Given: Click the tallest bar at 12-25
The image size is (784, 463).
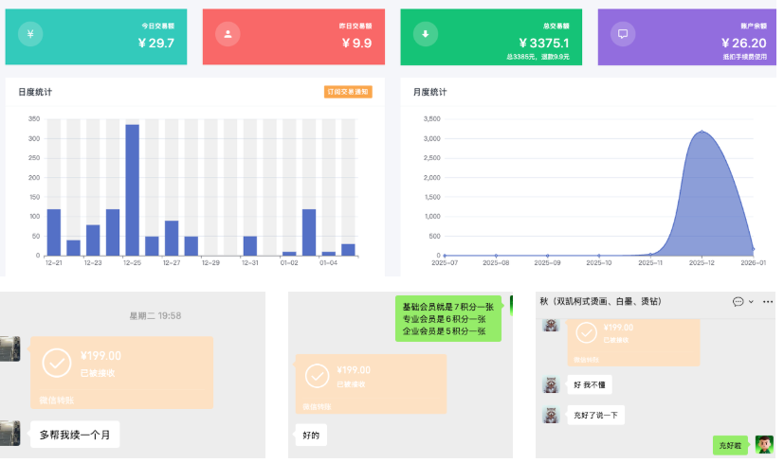Looking at the screenshot, I should click(132, 190).
